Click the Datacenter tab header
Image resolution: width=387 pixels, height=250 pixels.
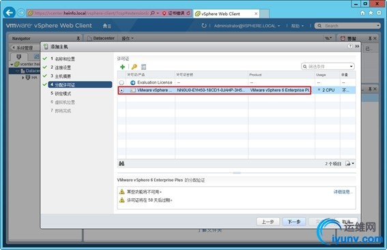click(101, 38)
